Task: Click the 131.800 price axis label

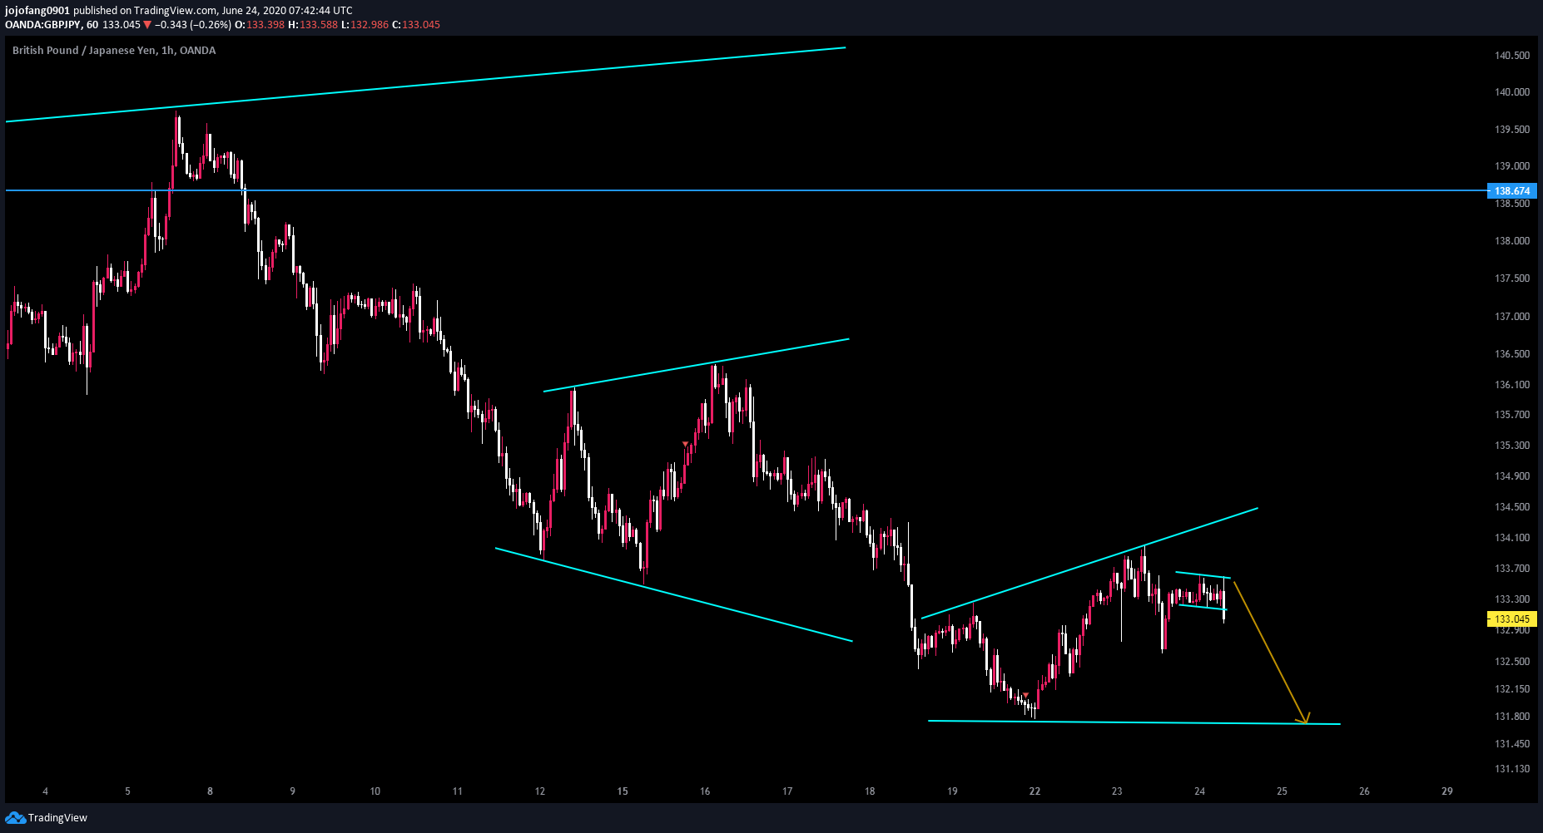Action: (1512, 717)
